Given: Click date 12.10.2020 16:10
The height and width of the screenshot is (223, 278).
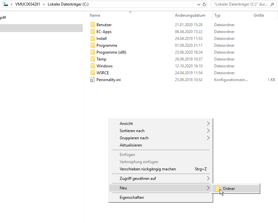Looking at the screenshot, I should coord(189,66).
